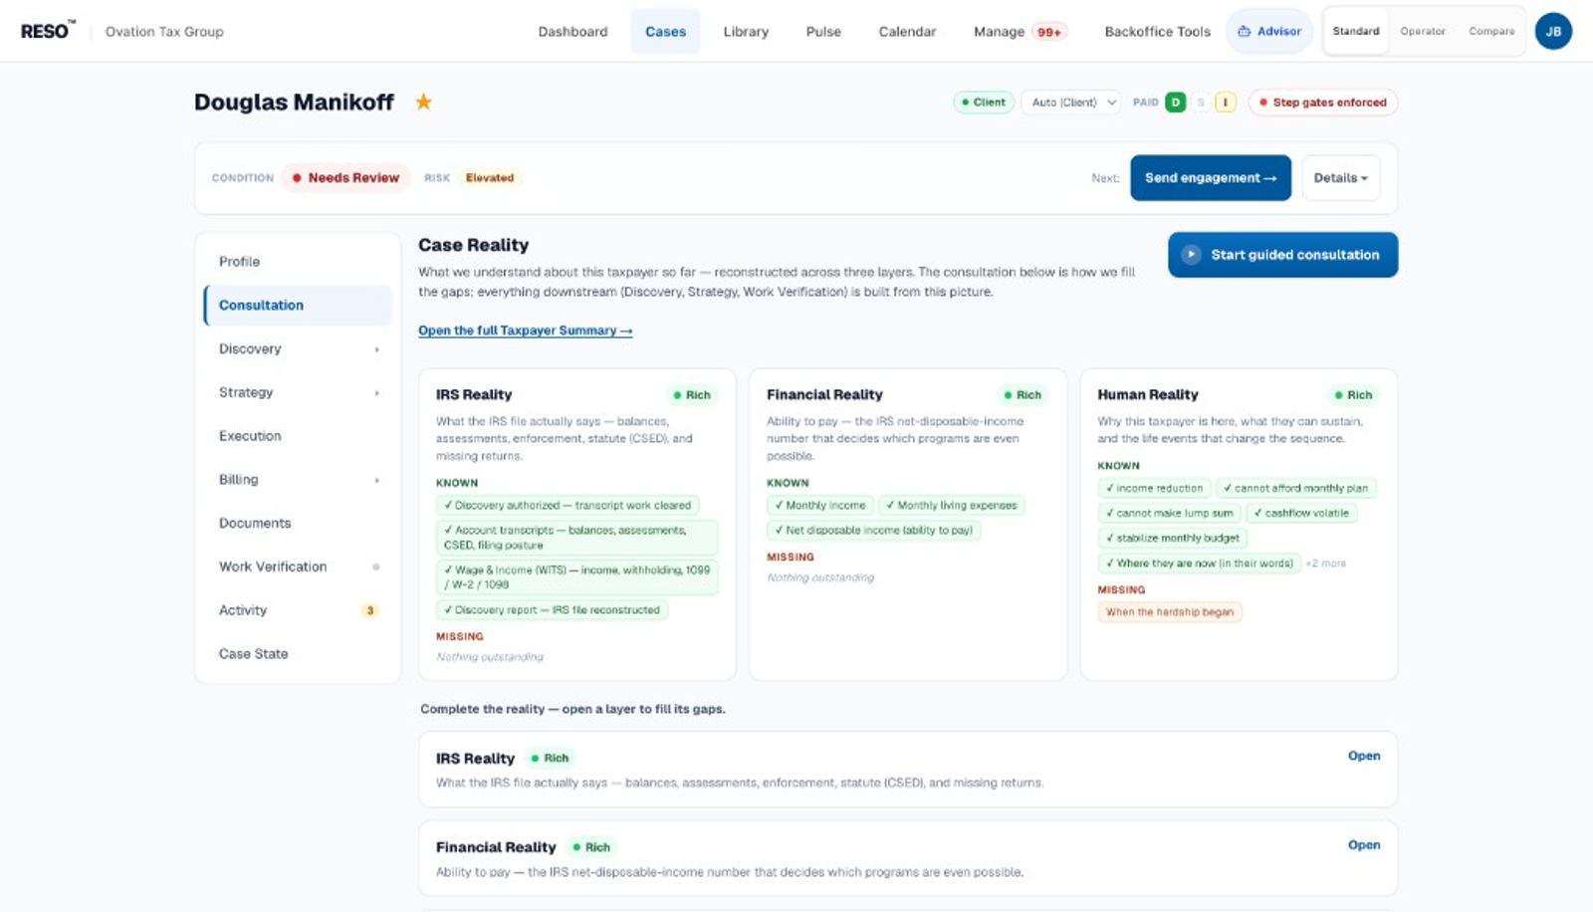
Task: Click the Advisor robot icon
Action: 1244,31
